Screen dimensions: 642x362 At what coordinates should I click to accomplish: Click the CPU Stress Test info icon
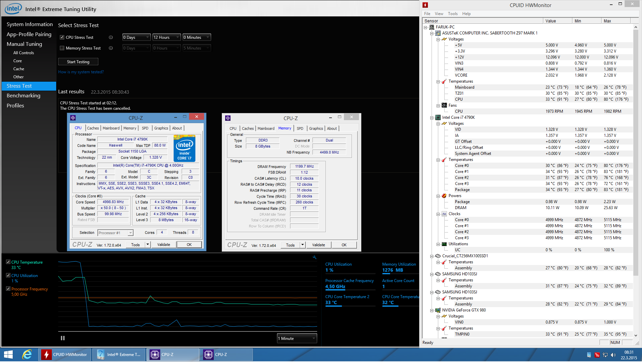coord(111,37)
